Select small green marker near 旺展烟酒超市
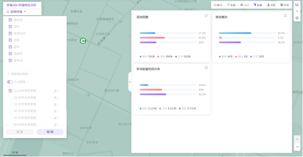Screen dimensions: 303x157 (x=120, y=22)
